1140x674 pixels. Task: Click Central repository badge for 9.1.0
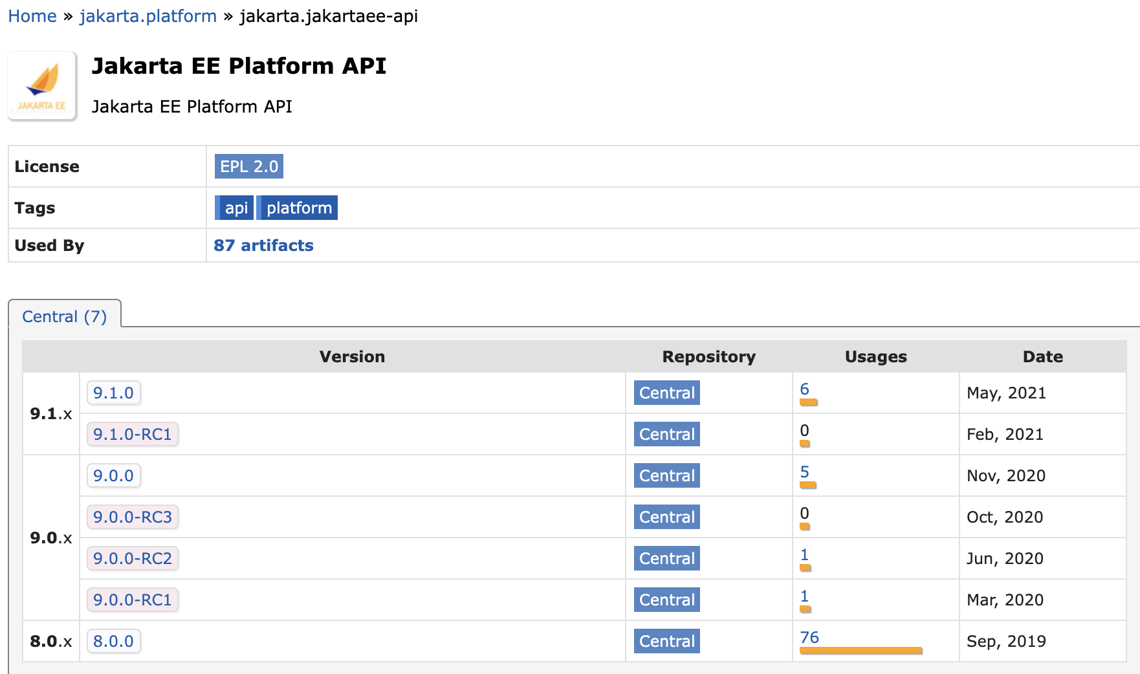pyautogui.click(x=666, y=393)
